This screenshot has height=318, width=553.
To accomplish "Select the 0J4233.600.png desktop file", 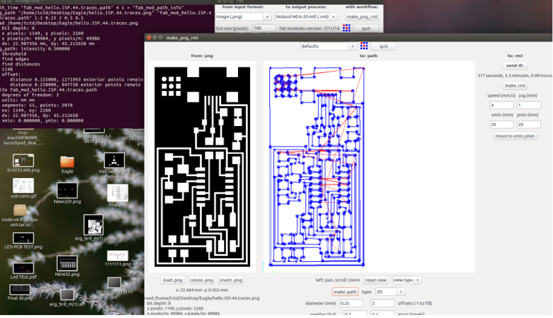I will click(23, 163).
